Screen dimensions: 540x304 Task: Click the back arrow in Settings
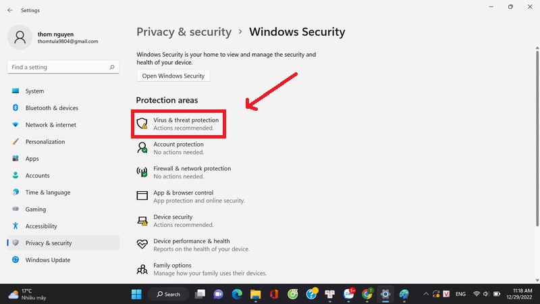point(9,10)
